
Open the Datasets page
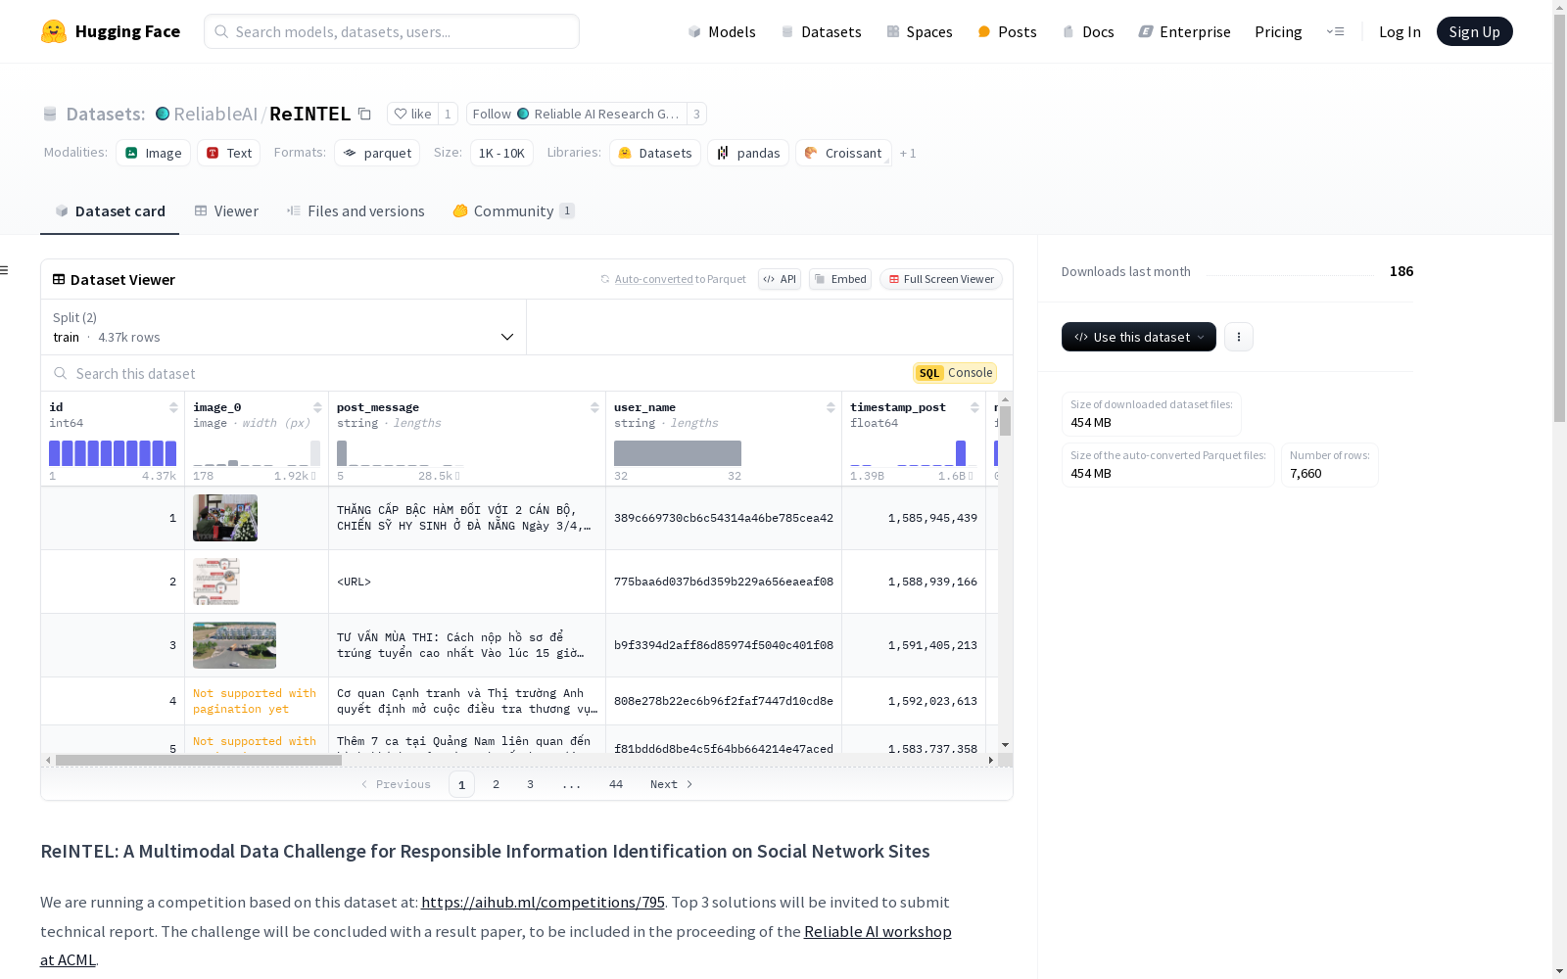pyautogui.click(x=821, y=31)
